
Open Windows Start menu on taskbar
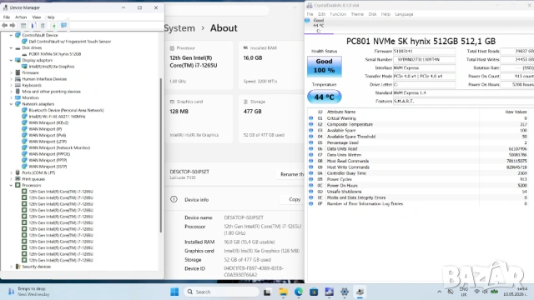pyautogui.click(x=174, y=292)
